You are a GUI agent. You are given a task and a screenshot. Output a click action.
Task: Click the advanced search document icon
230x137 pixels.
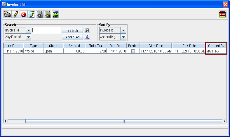pyautogui.click(x=87, y=37)
